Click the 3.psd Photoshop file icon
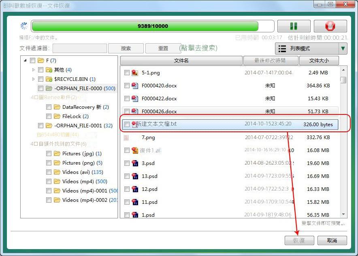Screen dimensions: 358x256 coord(135,163)
